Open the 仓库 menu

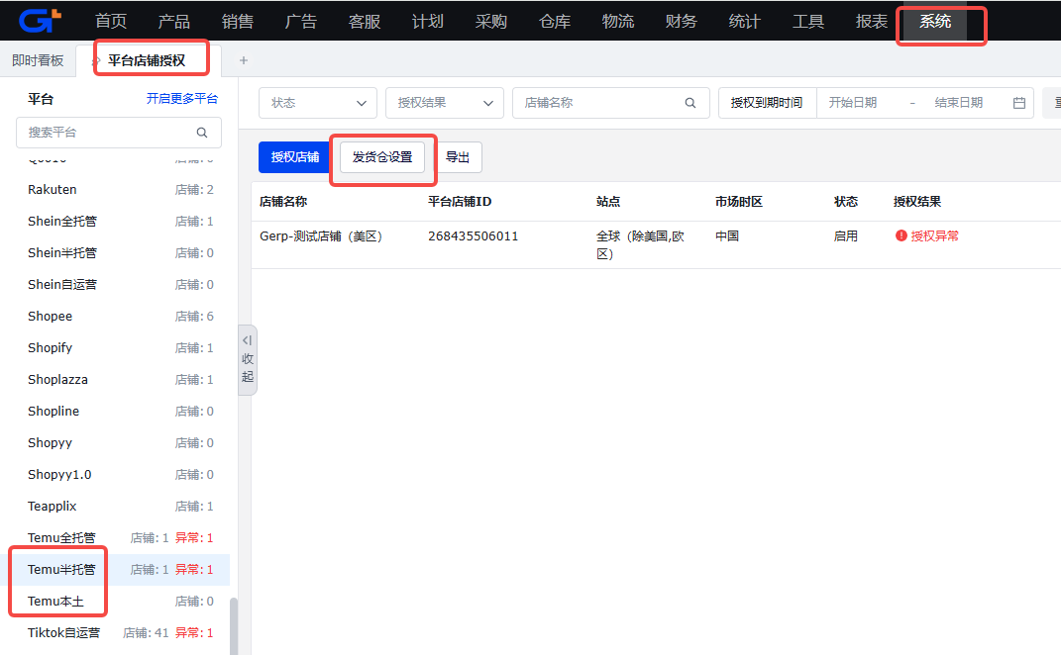coord(555,21)
